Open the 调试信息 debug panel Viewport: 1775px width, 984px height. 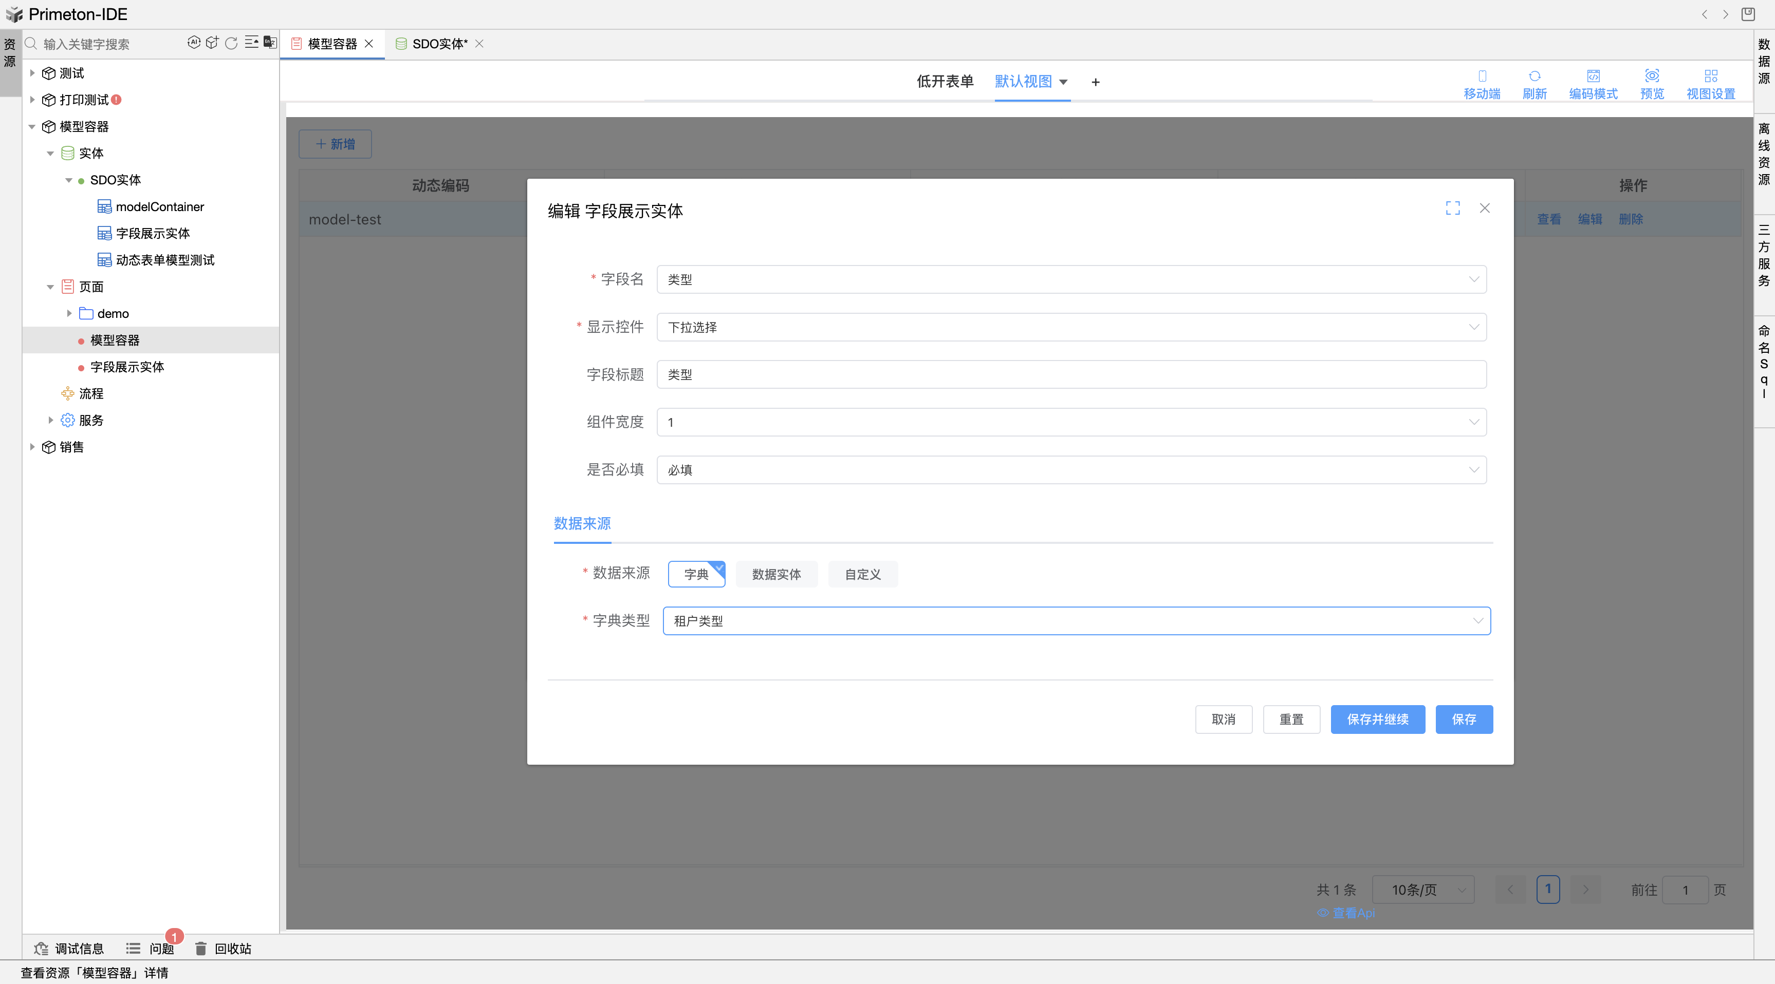pyautogui.click(x=69, y=948)
